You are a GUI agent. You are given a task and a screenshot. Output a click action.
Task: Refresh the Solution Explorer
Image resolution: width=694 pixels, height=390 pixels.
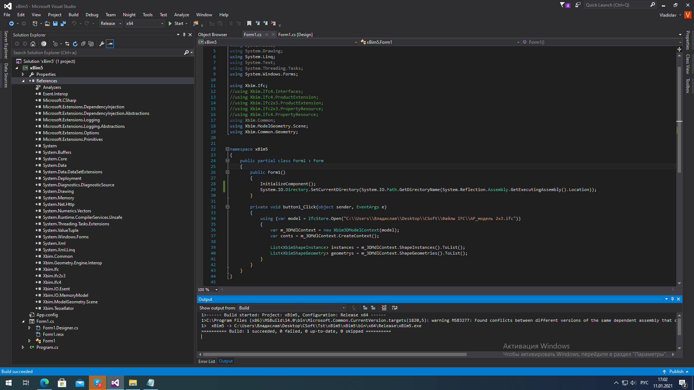tap(75, 44)
